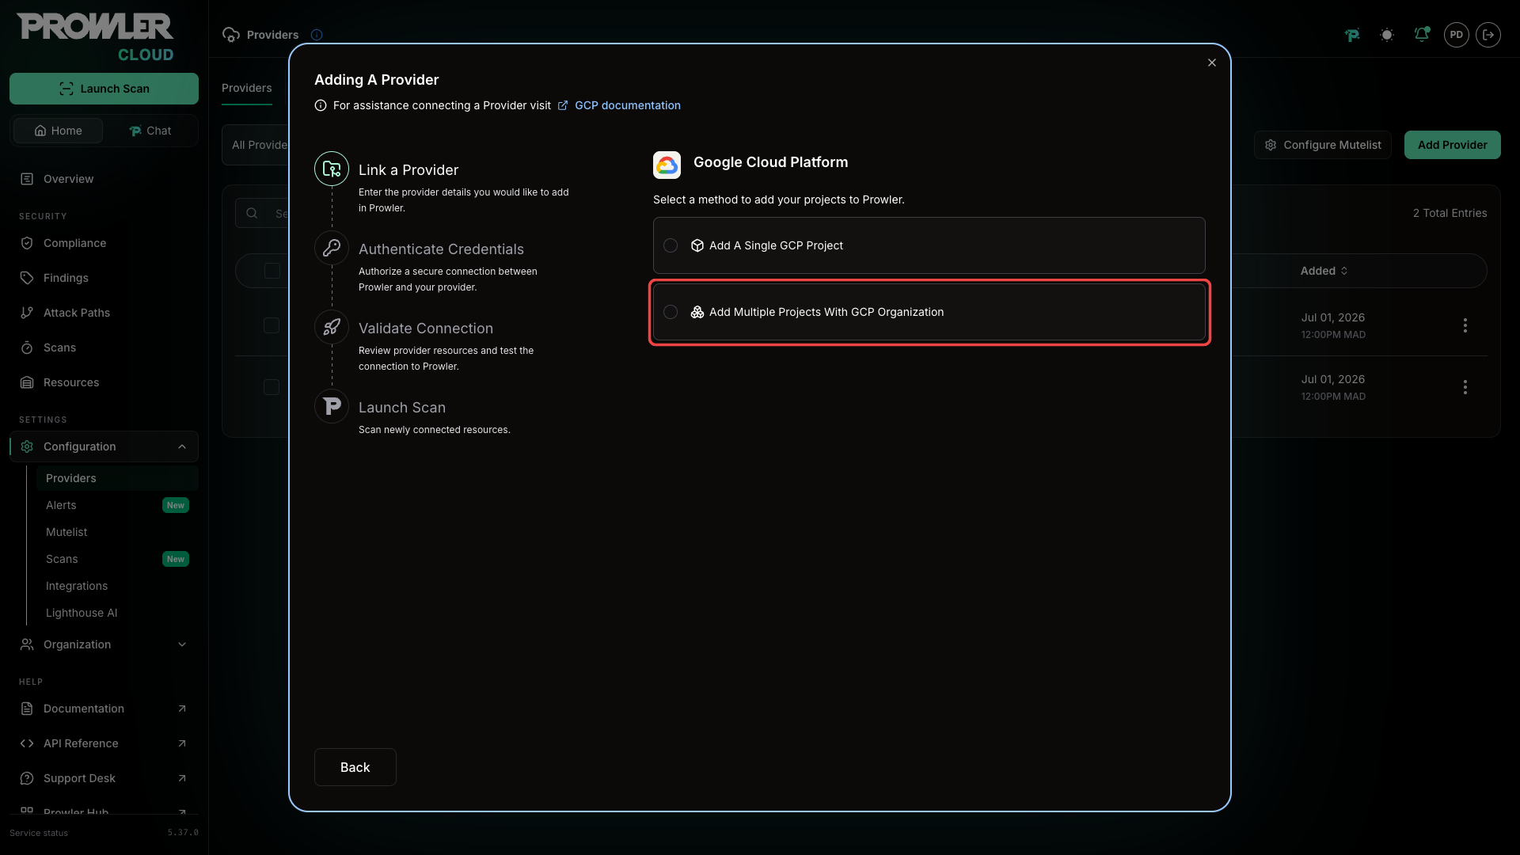Click the Add Provider button
Image resolution: width=1520 pixels, height=855 pixels.
click(x=1452, y=145)
